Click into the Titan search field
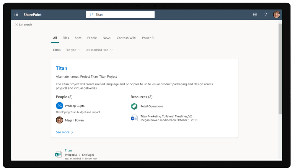The height and width of the screenshot is (168, 295). coord(120,14)
